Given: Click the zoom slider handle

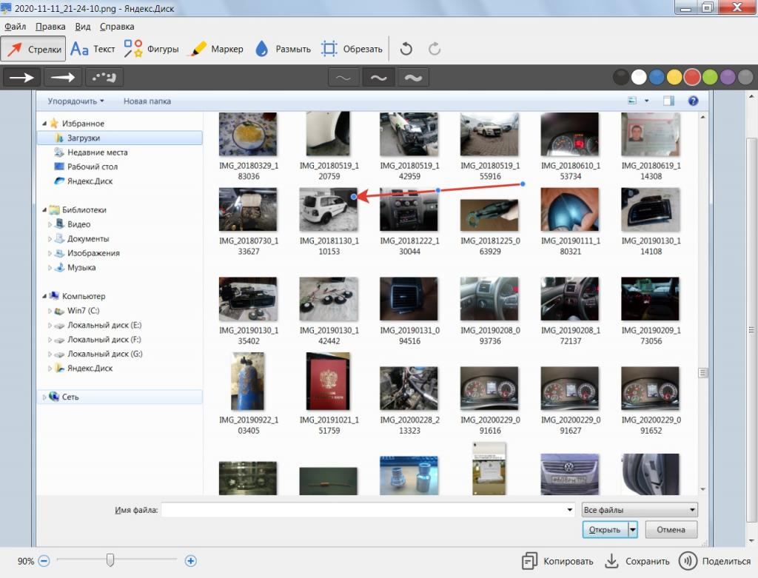Looking at the screenshot, I should pyautogui.click(x=110, y=560).
